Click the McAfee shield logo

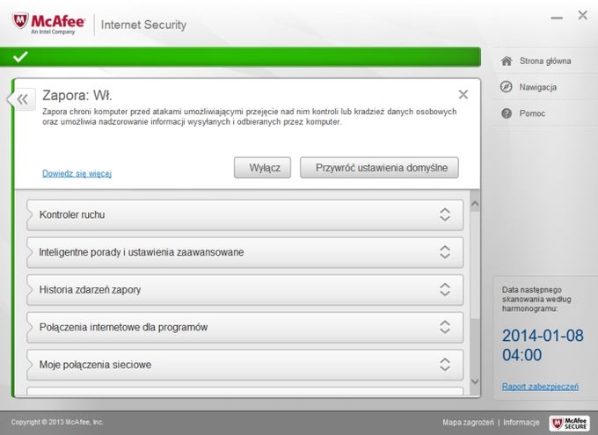[20, 20]
